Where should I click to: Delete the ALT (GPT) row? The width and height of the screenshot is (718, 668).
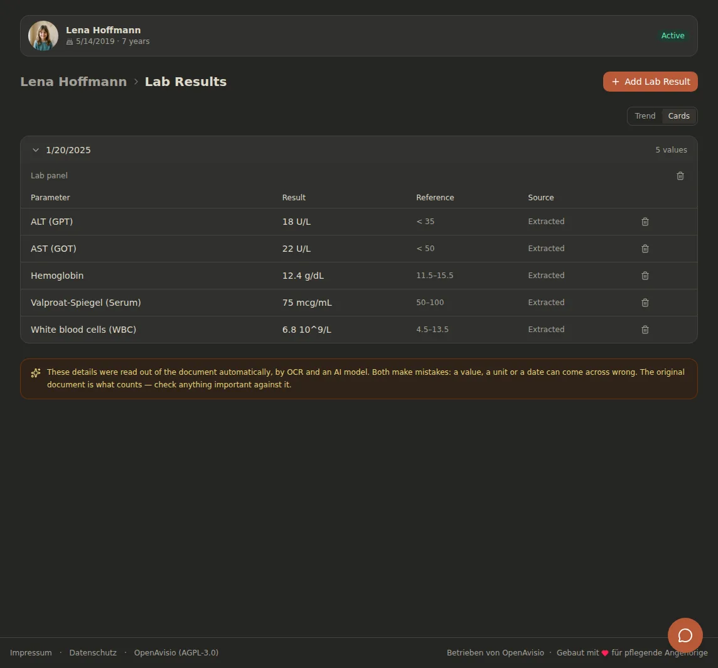645,222
